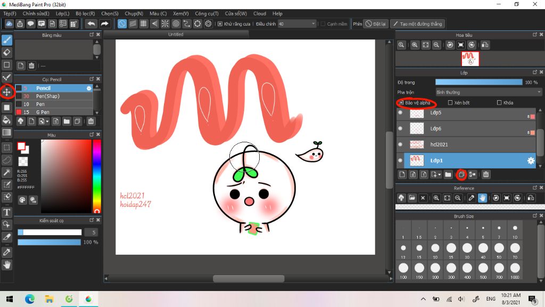Select the Hand pan tool
This screenshot has width=545, height=307.
pyautogui.click(x=7, y=265)
